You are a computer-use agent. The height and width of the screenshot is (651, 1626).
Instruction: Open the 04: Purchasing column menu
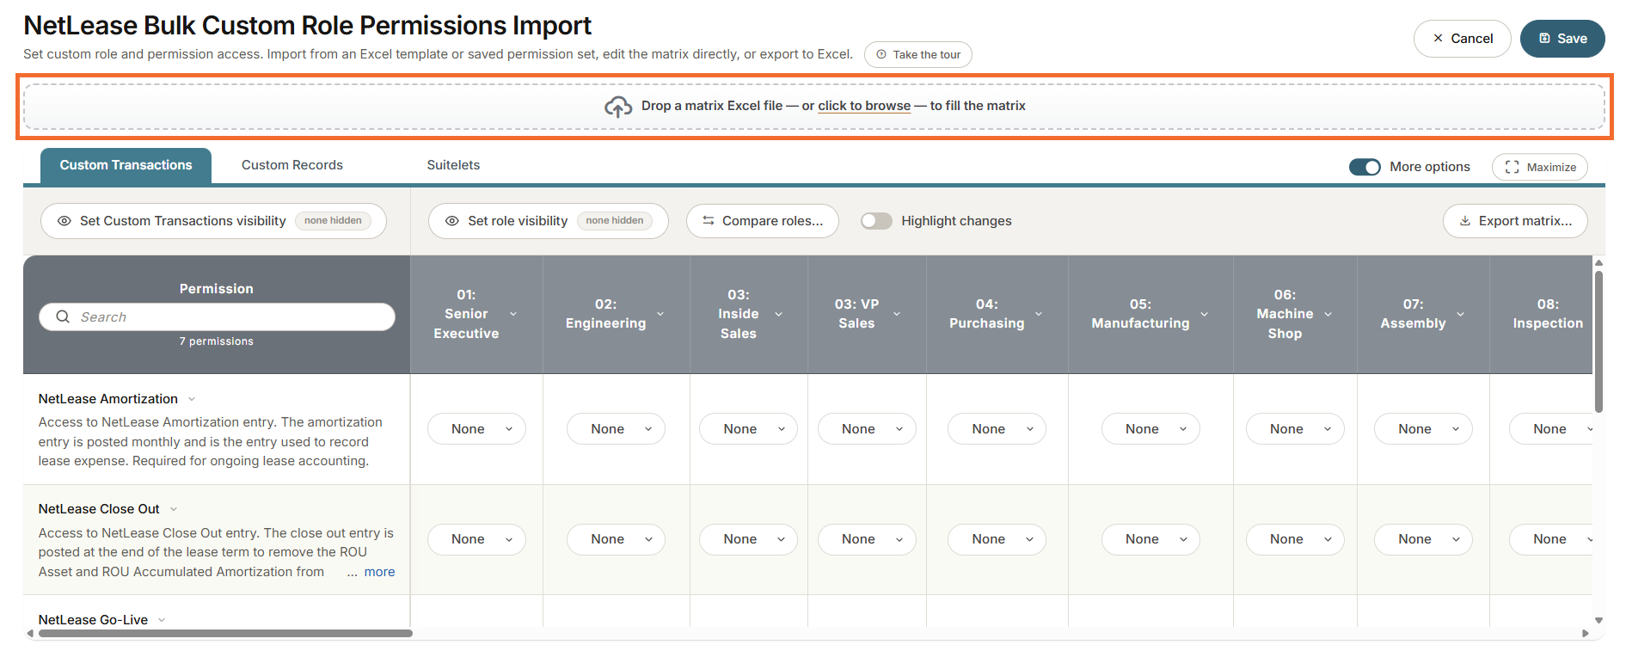click(x=1039, y=314)
